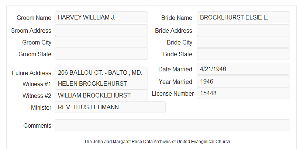The width and height of the screenshot is (297, 149).
Task: Click the Bride State field
Action: (x=243, y=54)
